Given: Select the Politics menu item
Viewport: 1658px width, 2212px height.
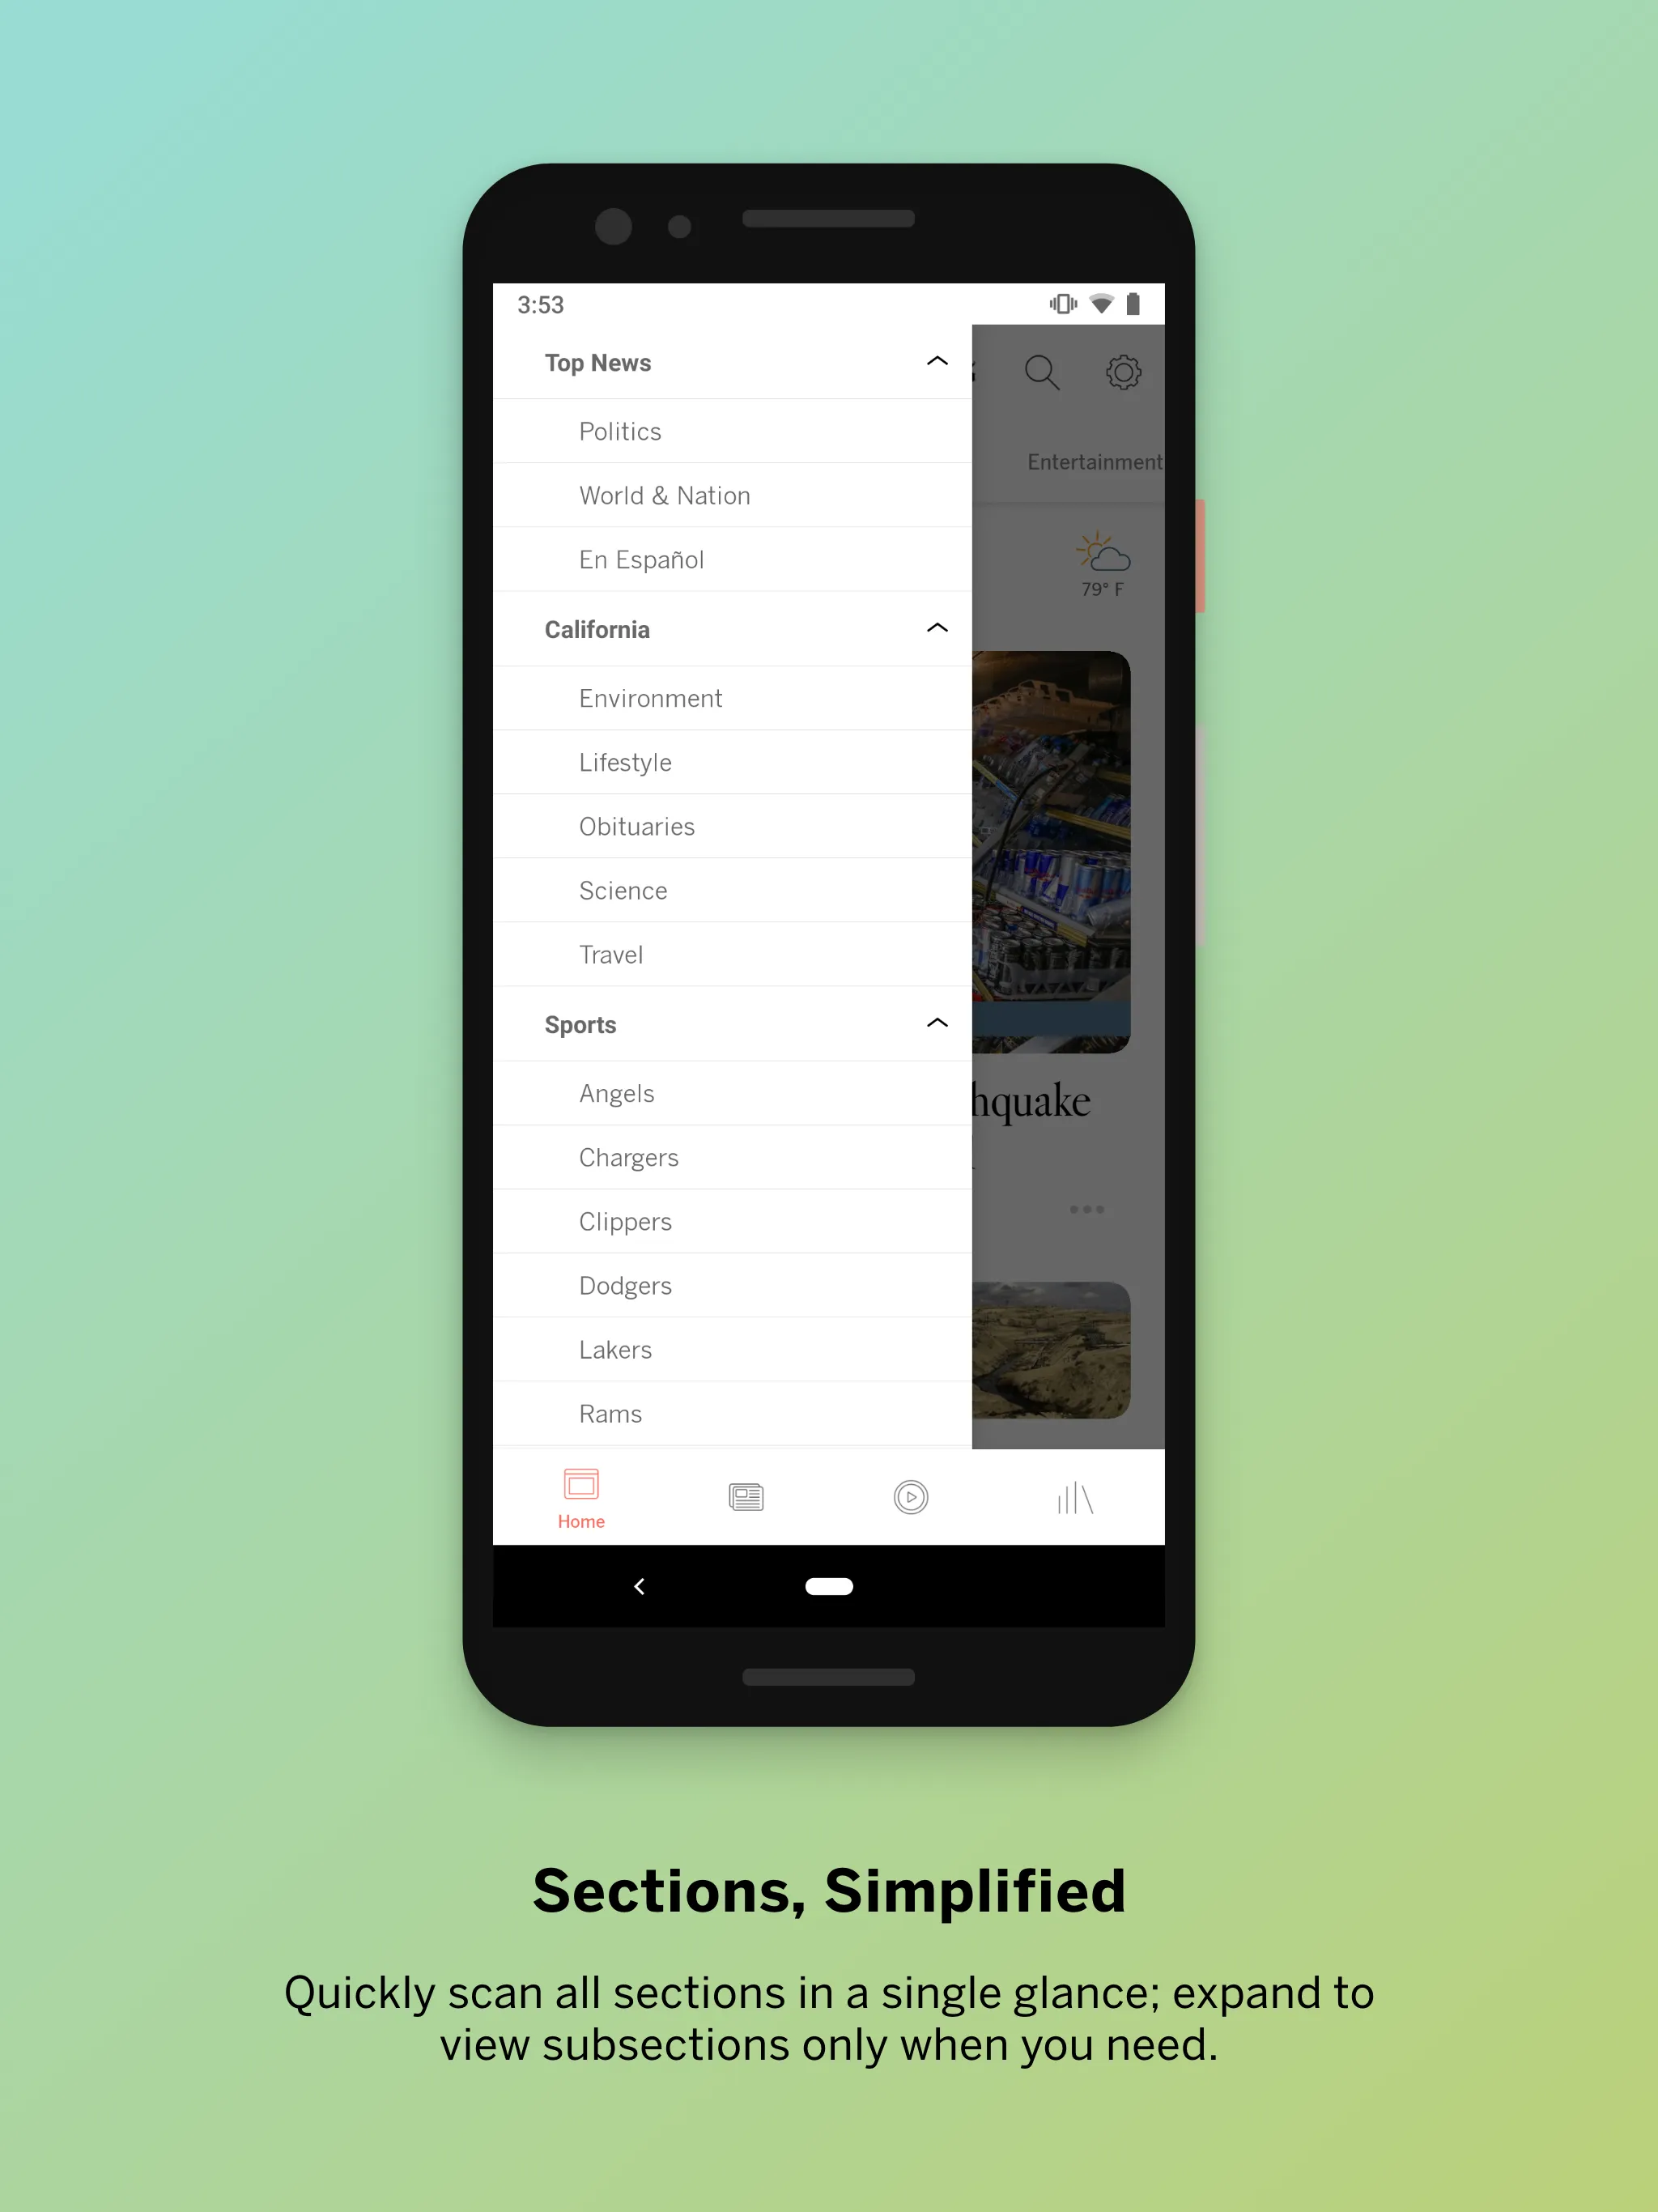Looking at the screenshot, I should (622, 430).
